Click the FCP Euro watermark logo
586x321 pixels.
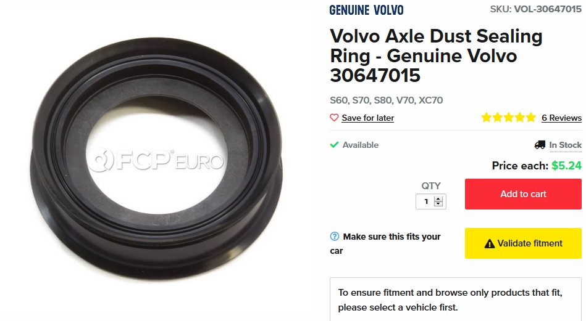156,161
